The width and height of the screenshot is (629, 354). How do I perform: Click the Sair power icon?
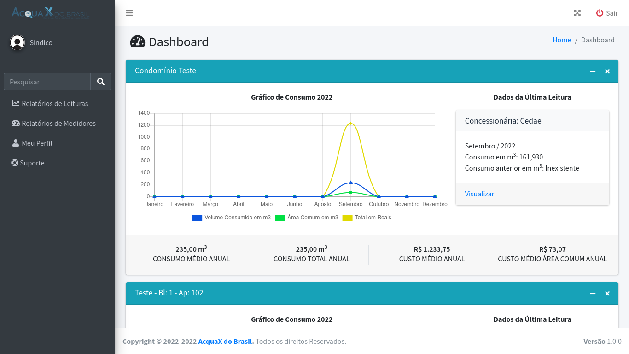[600, 13]
